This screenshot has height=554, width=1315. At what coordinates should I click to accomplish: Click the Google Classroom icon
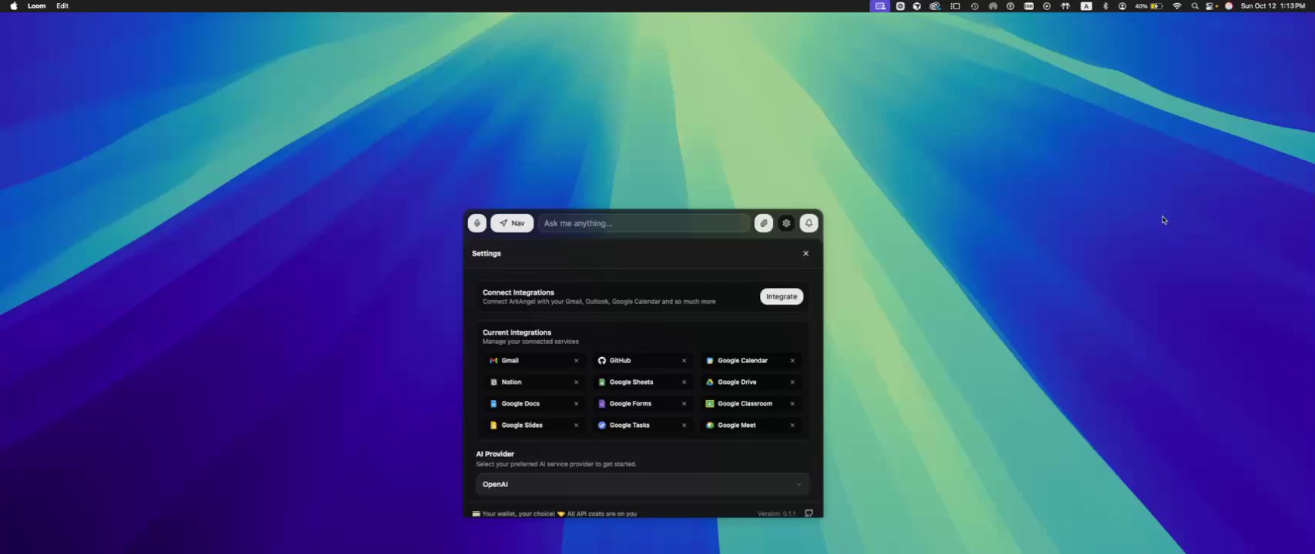pyautogui.click(x=710, y=403)
